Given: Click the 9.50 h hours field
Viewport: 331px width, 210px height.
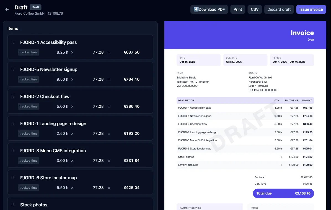Looking at the screenshot, I should click(x=62, y=79).
